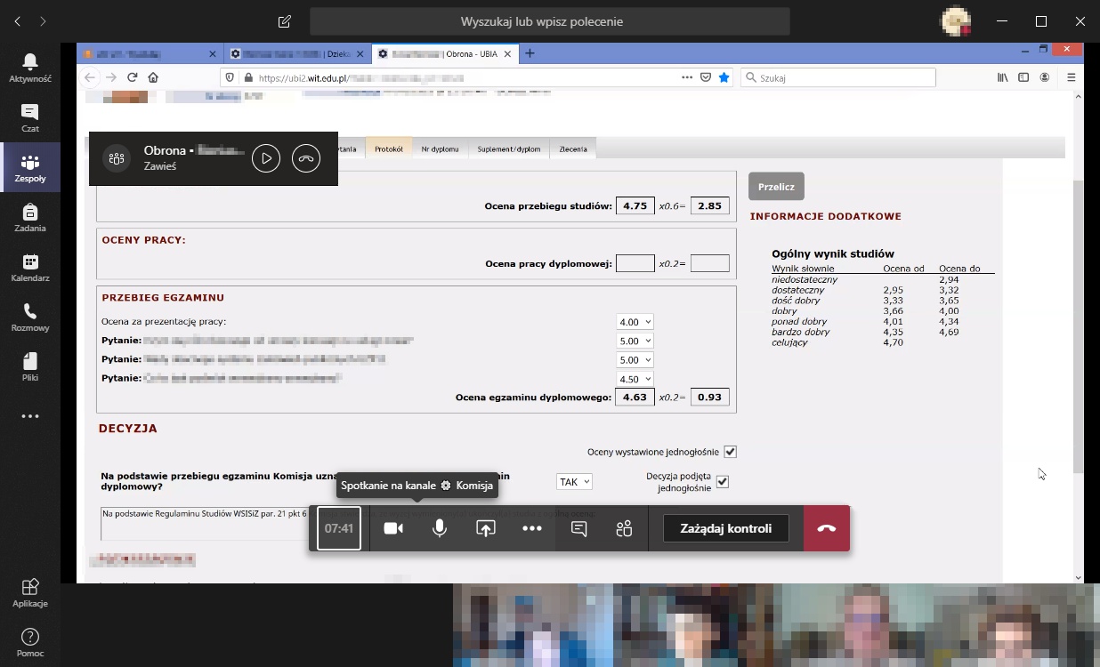Screen dimensions: 1100x667
Task: Close the Obrona - UBIA browser tab
Action: [x=508, y=53]
